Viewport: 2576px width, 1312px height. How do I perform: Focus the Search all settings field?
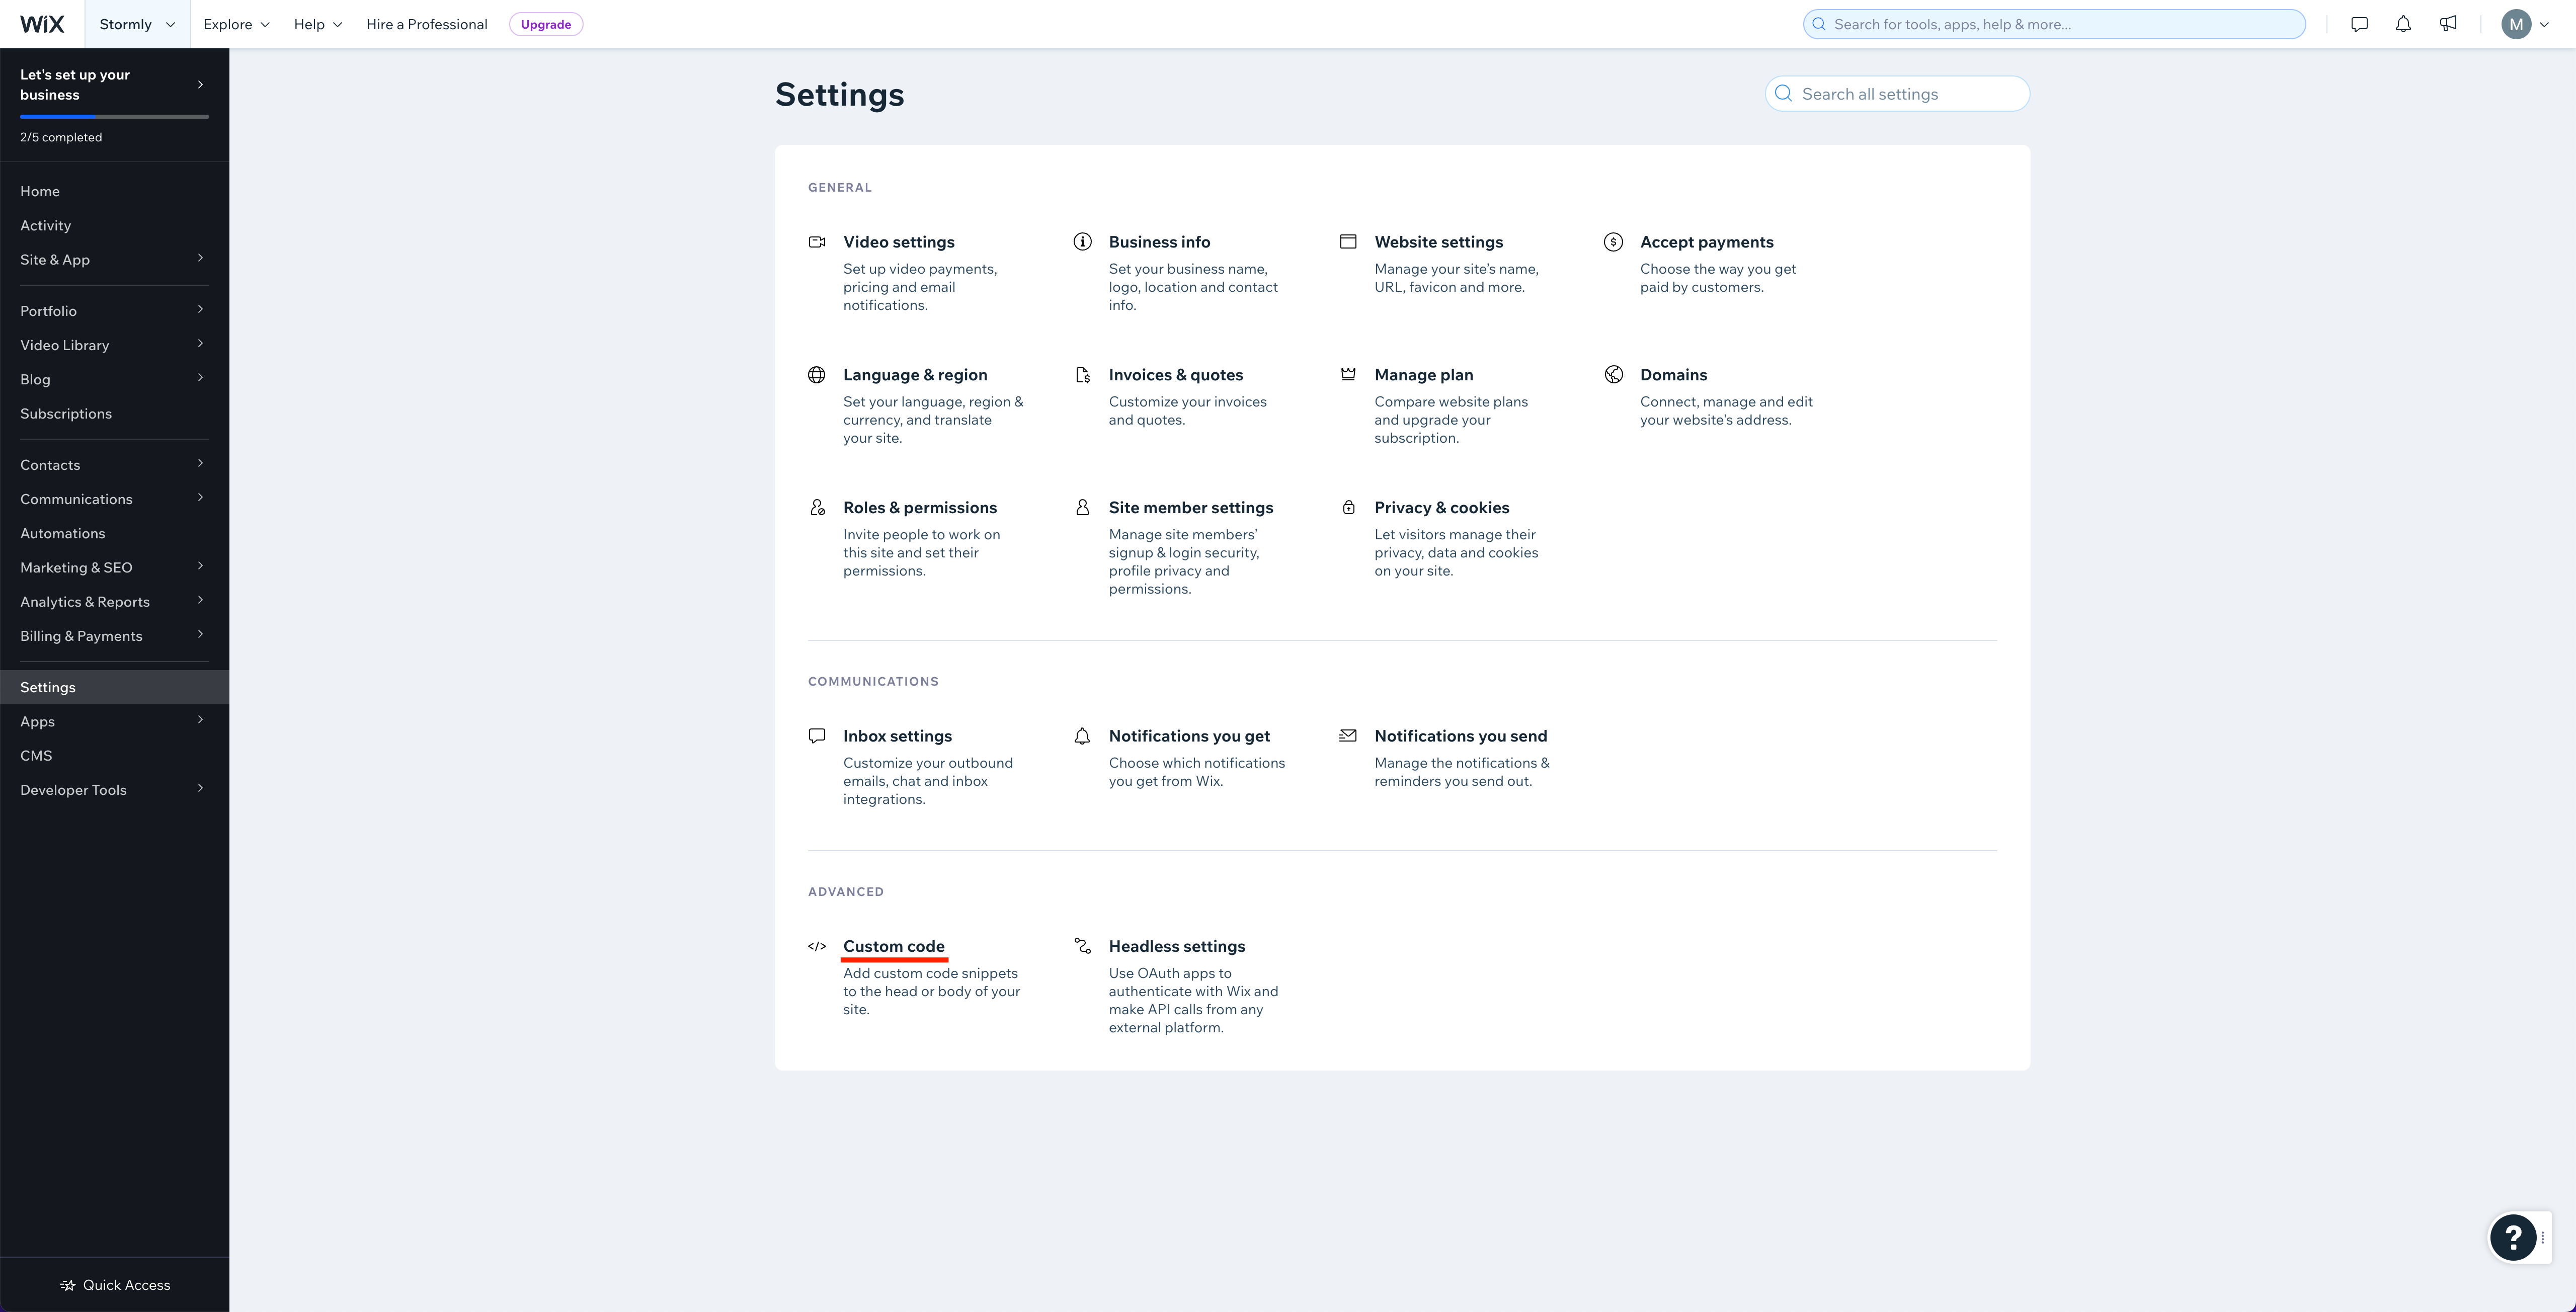(x=1897, y=94)
